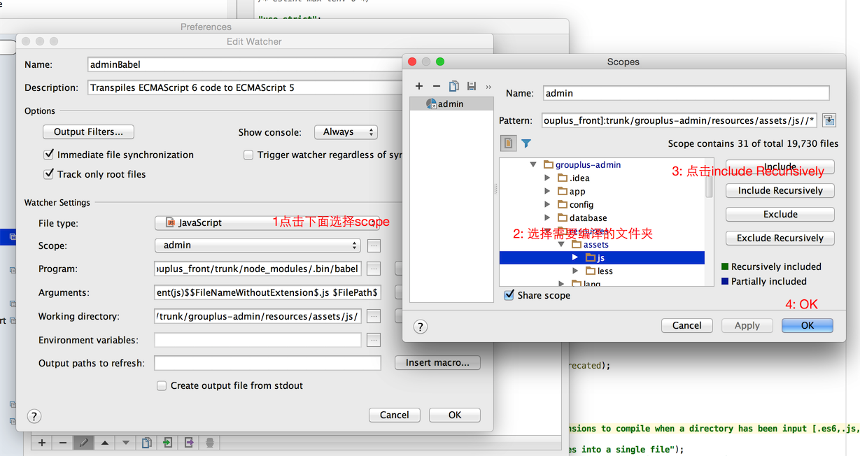Open the Scope admin dropdown
860x456 pixels.
pos(258,245)
